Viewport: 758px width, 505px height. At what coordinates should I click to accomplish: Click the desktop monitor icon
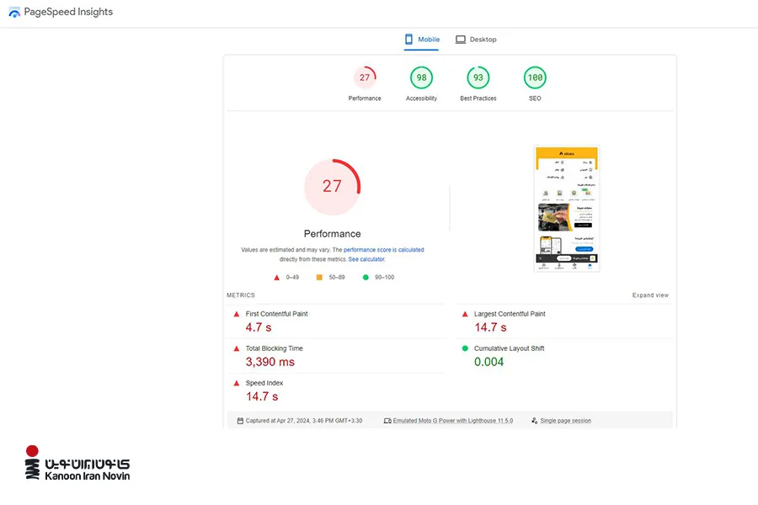461,40
